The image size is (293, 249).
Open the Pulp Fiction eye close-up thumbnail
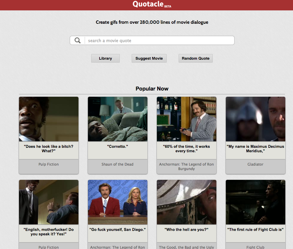(48, 119)
